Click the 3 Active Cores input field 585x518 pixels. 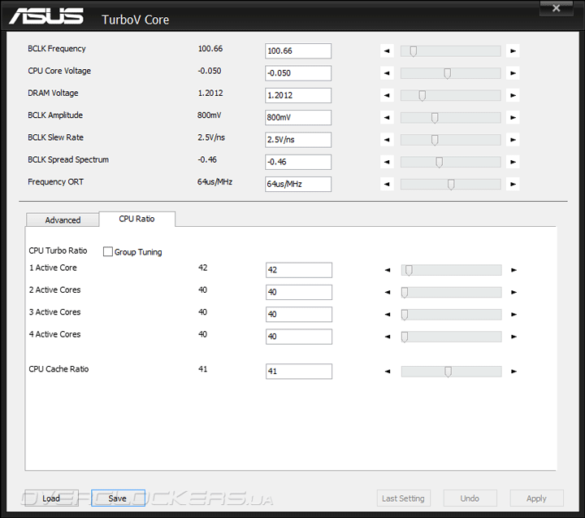click(x=299, y=315)
